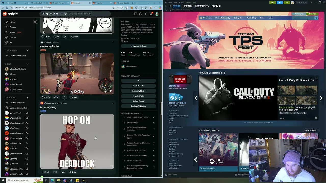Upvote the 'shadow realm this' post
Image resolution: width=326 pixels, height=183 pixels.
(x=42, y=97)
